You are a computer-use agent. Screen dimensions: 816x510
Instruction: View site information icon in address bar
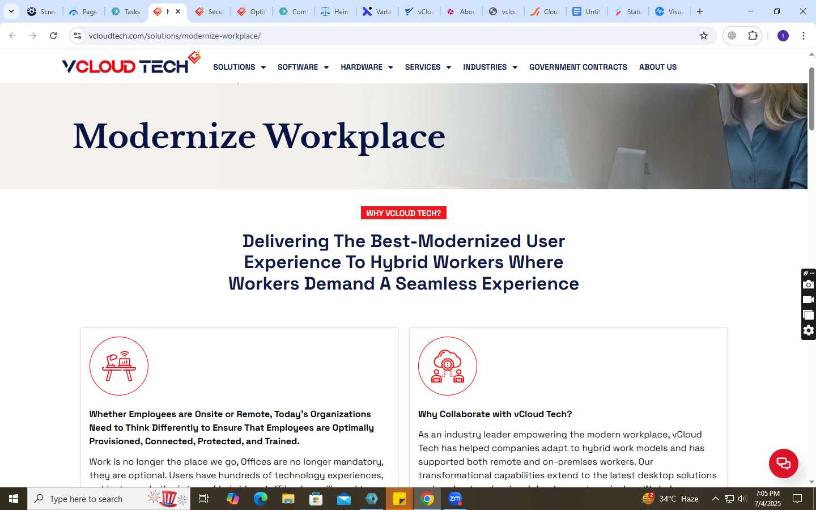click(78, 36)
